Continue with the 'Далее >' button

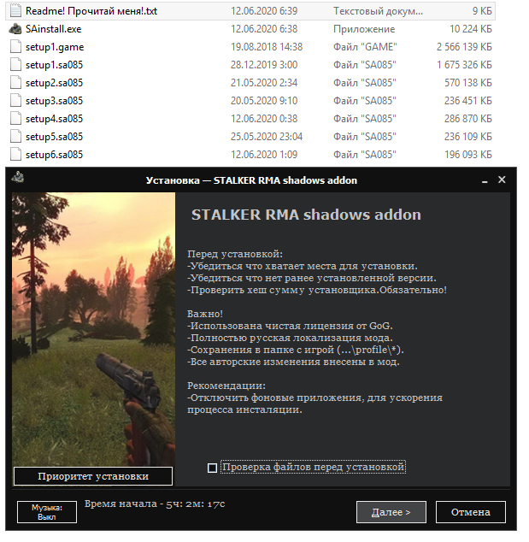click(x=391, y=512)
